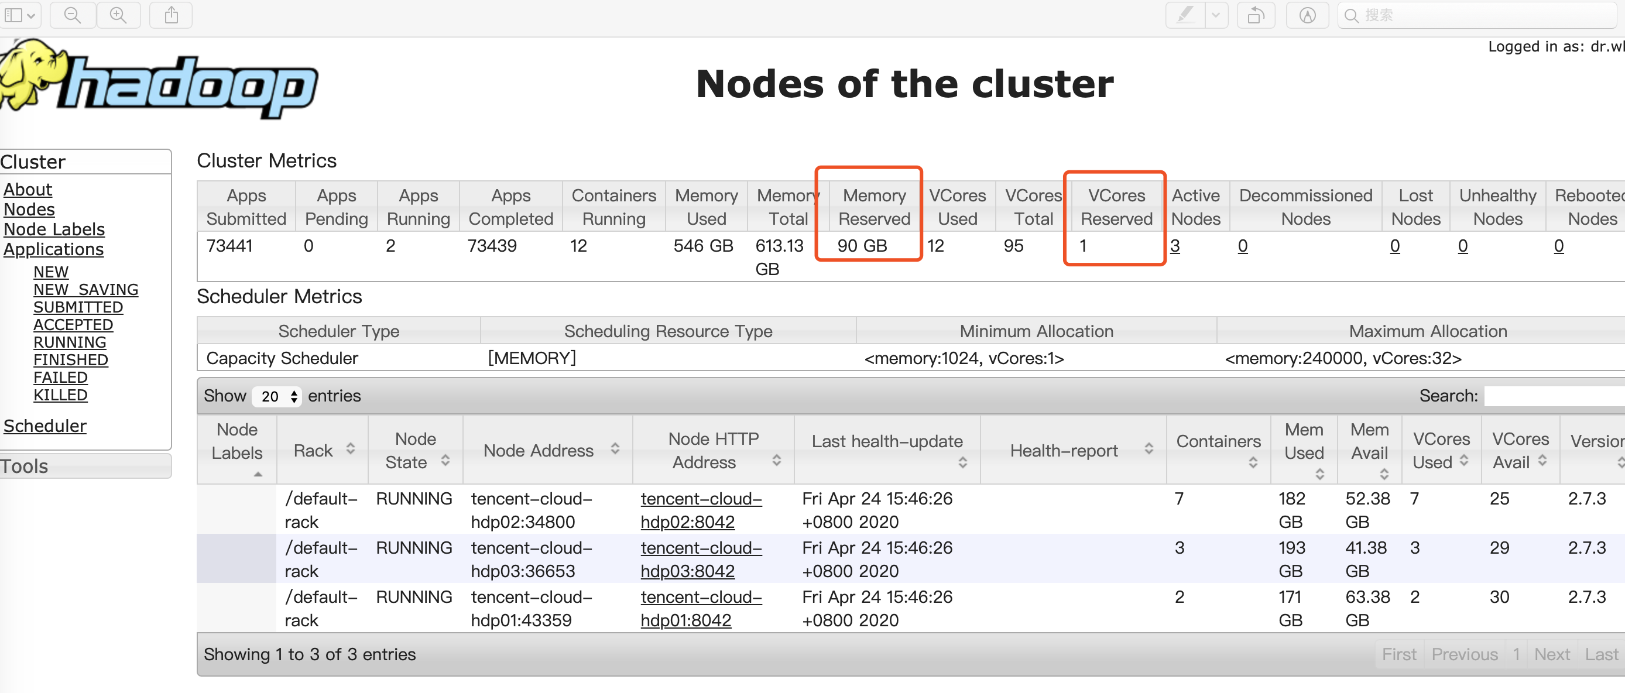Click the markup pen icon
The image size is (1625, 693).
pos(1185,15)
